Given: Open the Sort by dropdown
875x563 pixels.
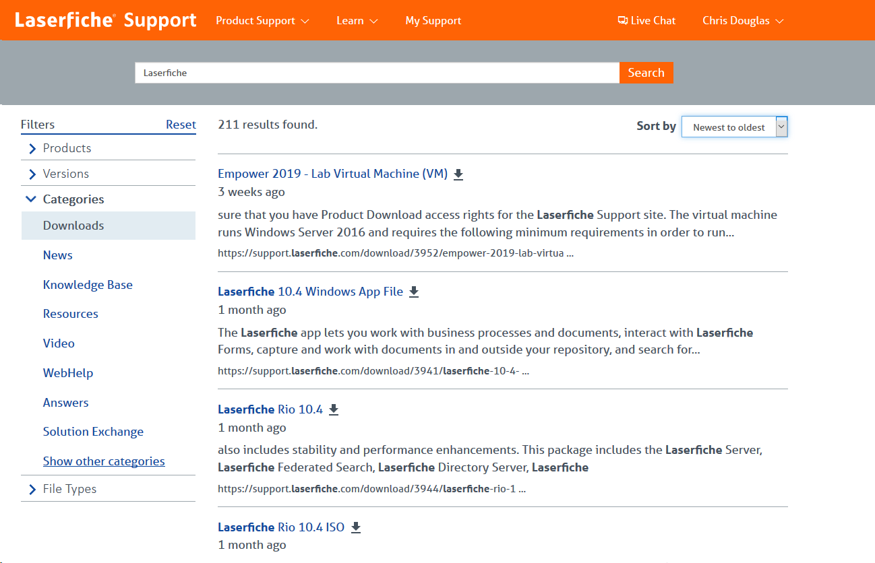Looking at the screenshot, I should tap(735, 127).
